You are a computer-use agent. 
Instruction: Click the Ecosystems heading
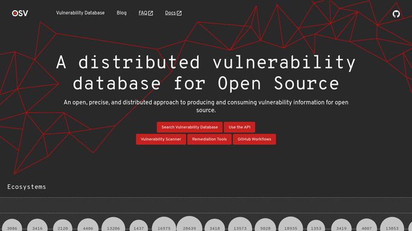(x=27, y=186)
